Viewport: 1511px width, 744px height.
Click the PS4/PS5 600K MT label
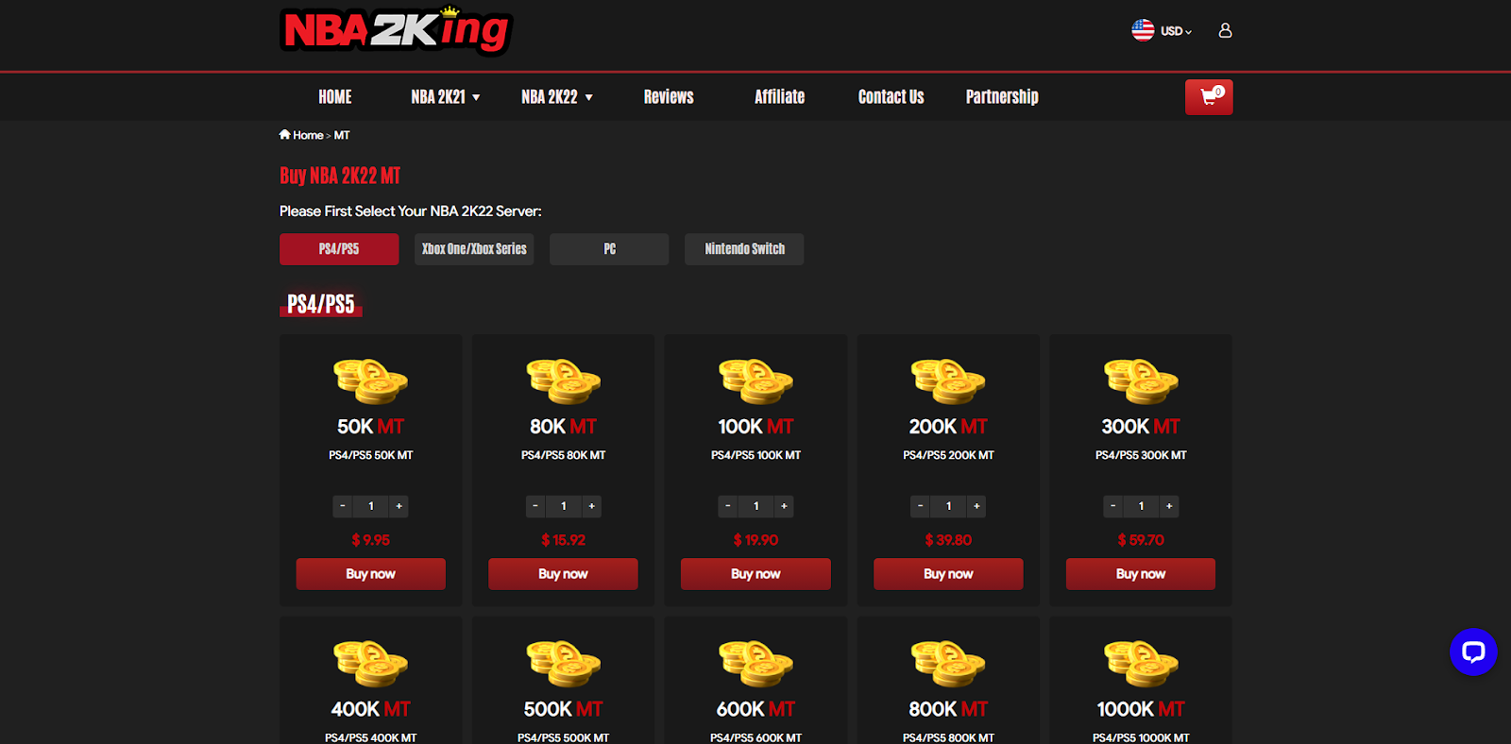[x=755, y=737]
